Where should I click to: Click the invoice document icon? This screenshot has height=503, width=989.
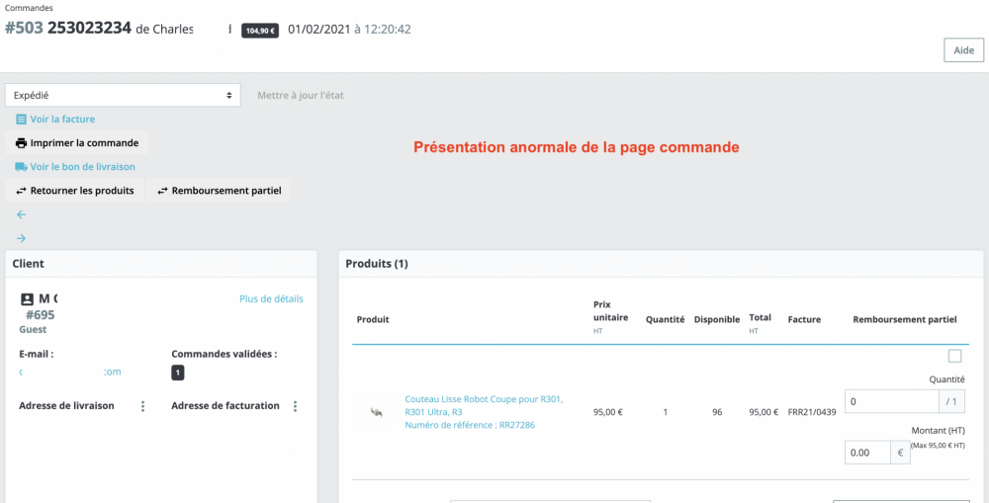(22, 119)
